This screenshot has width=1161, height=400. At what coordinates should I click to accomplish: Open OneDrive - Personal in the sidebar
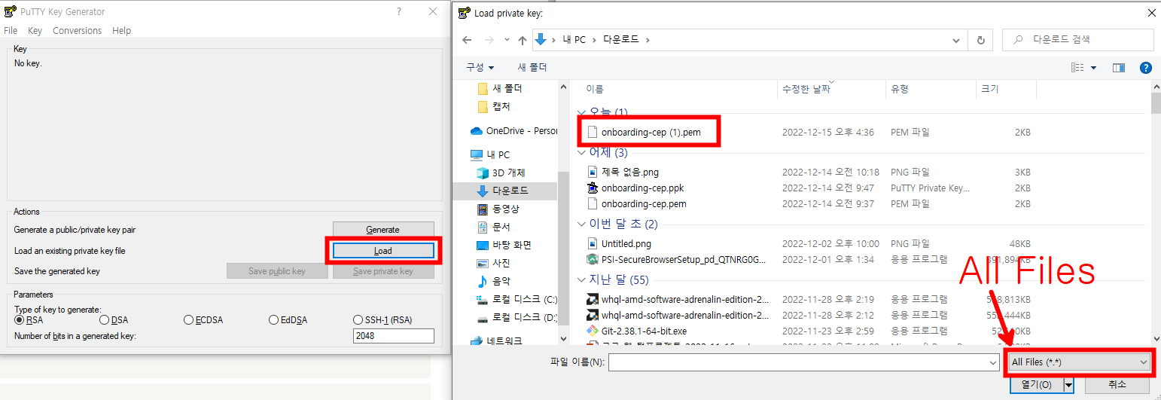click(514, 130)
